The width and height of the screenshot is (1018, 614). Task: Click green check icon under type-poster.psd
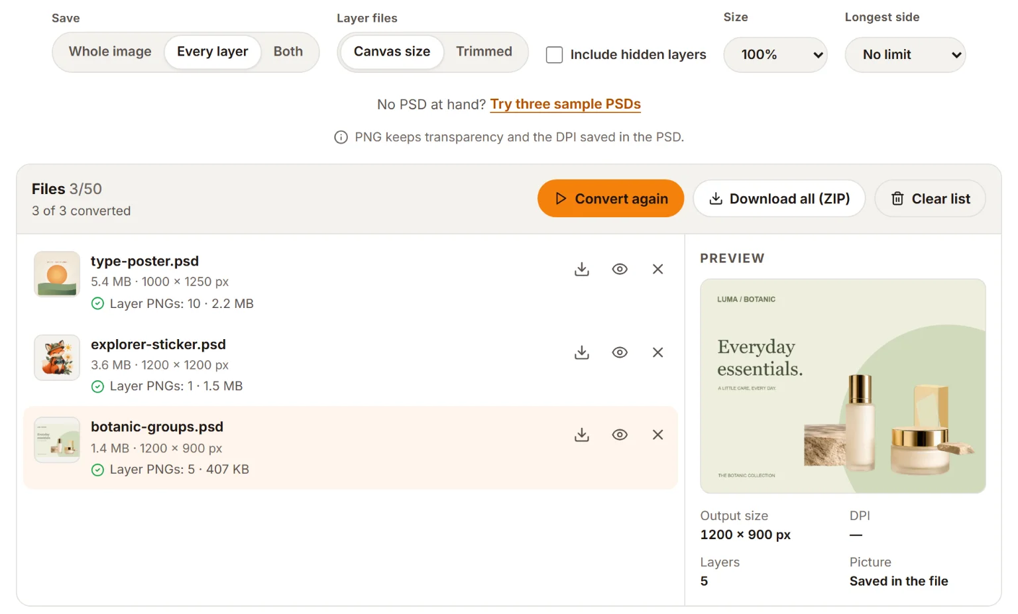point(97,303)
